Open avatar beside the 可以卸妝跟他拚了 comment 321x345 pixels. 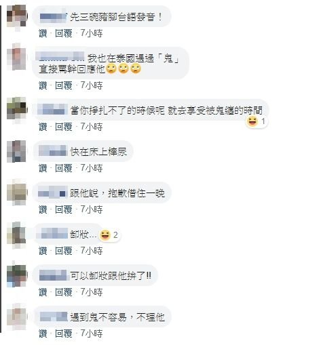17,275
